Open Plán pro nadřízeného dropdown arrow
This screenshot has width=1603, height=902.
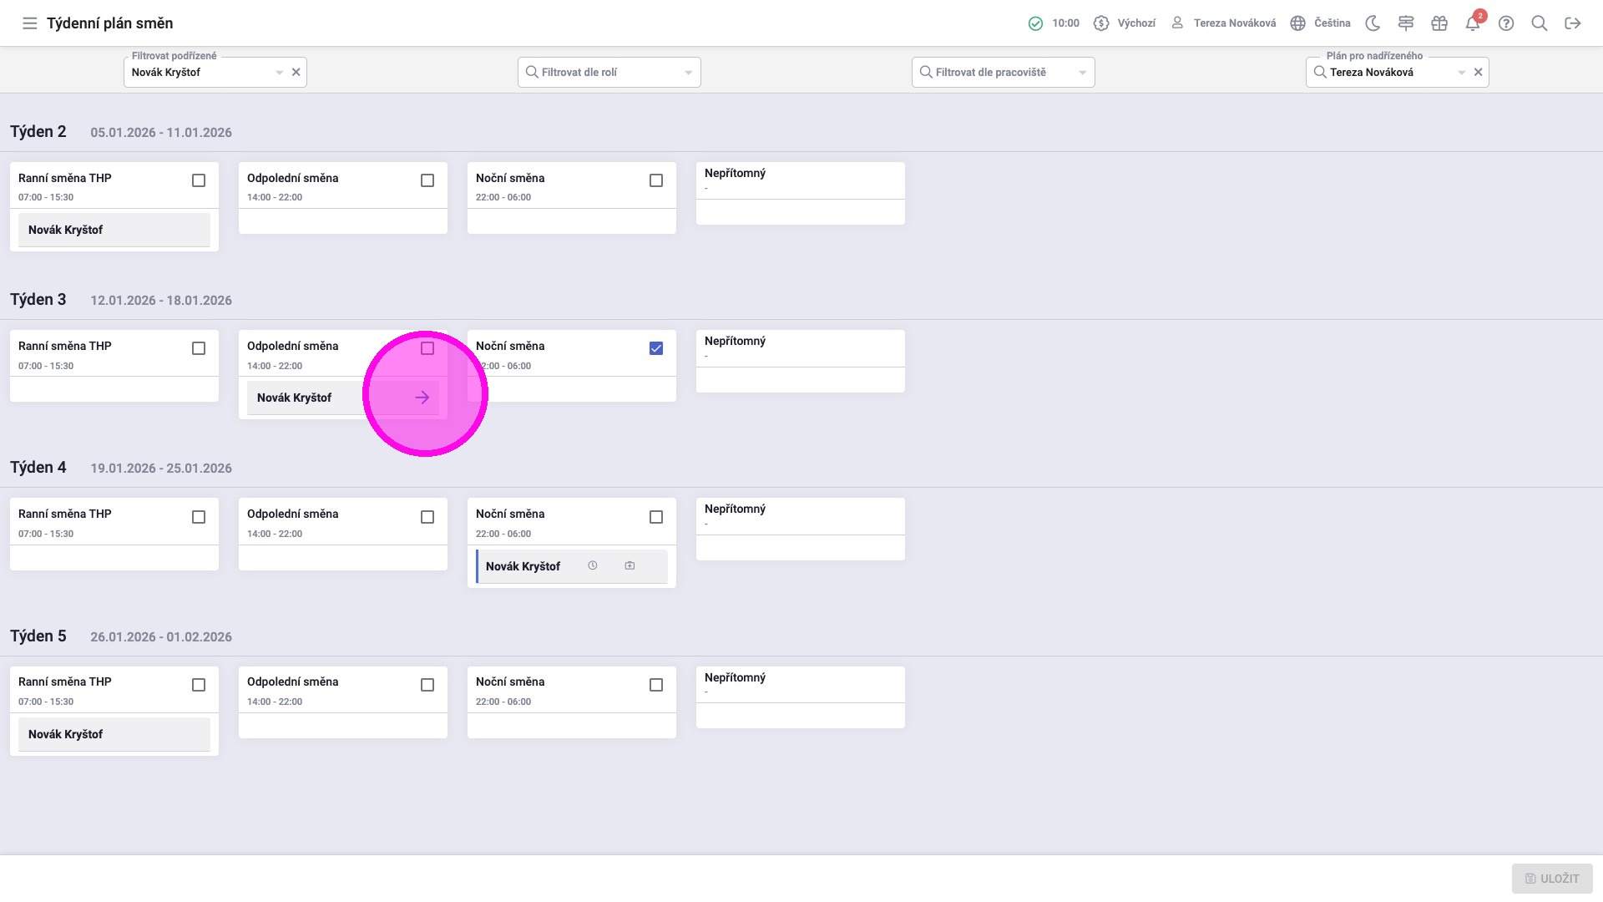(1462, 73)
